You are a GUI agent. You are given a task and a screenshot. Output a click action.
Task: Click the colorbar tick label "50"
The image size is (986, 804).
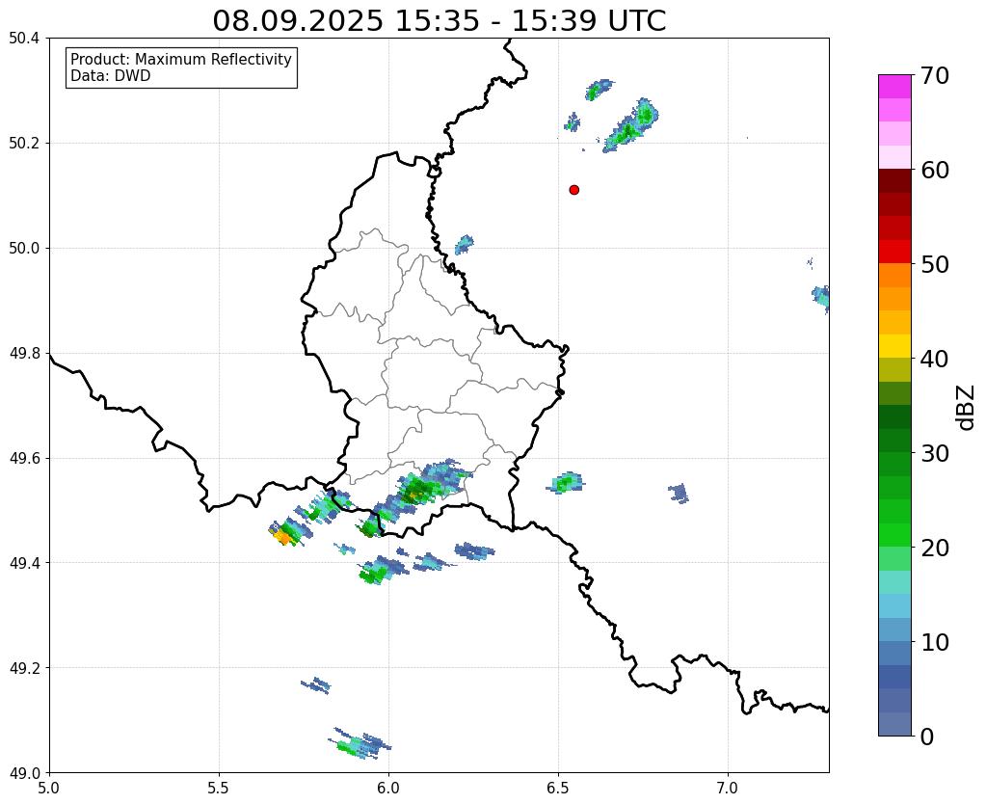coord(934,264)
